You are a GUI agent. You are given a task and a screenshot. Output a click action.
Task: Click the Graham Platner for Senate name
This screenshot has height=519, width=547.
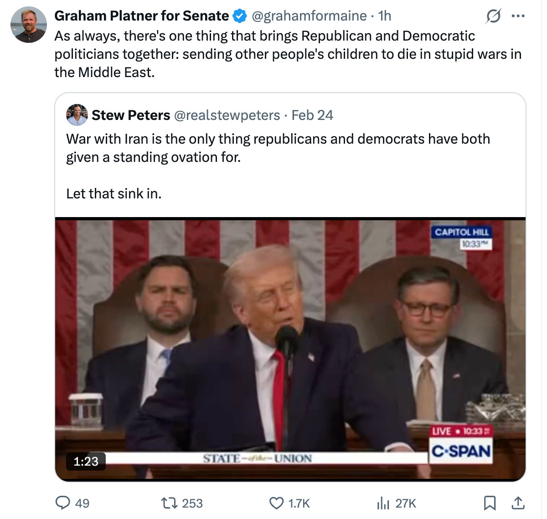(x=141, y=16)
